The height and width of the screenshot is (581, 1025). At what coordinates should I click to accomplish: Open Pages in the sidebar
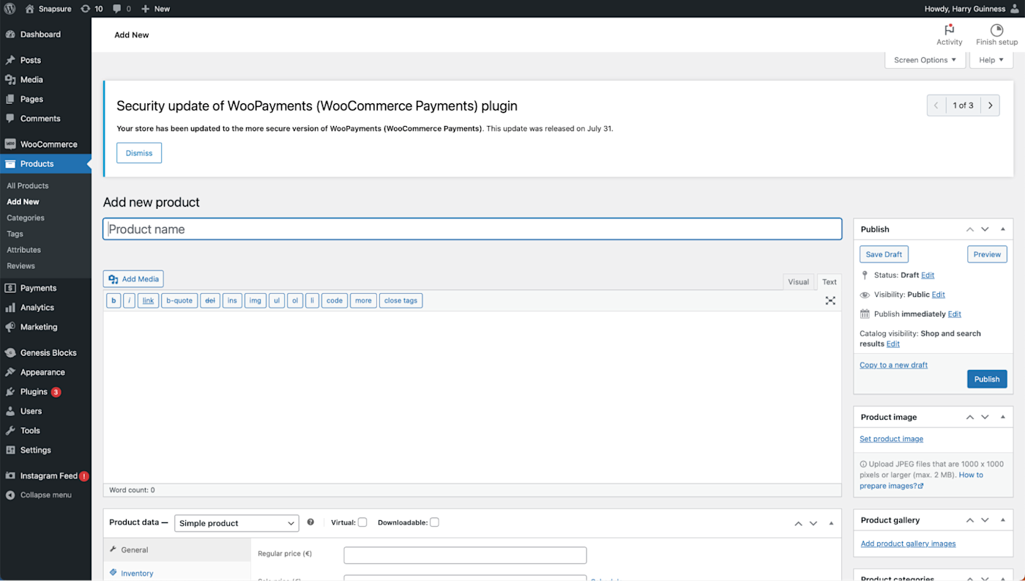coord(45,99)
